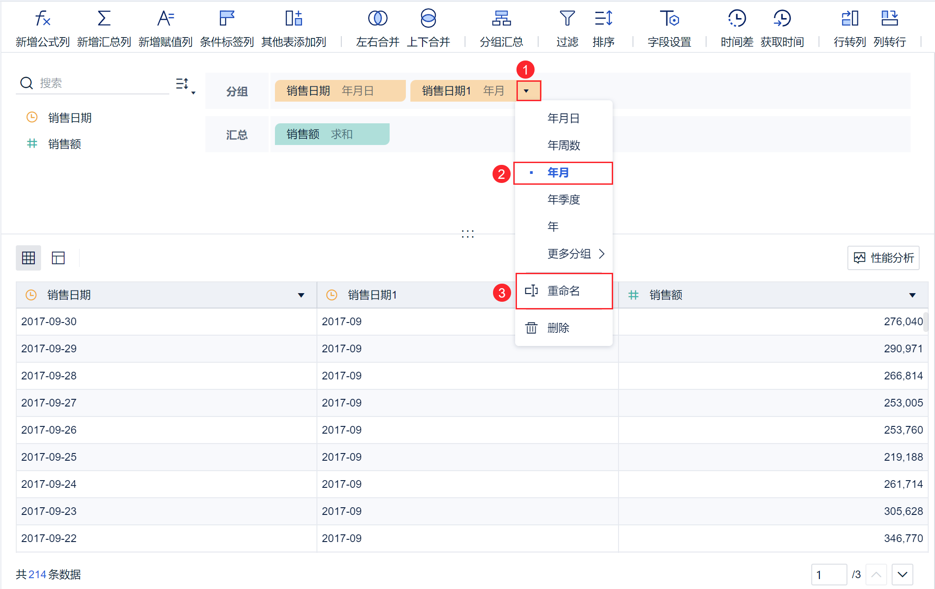Switch to the second table layout view
935x589 pixels.
[x=58, y=258]
